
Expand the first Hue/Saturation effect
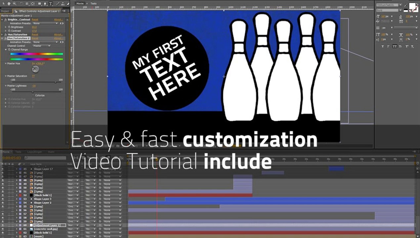pyautogui.click(x=2, y=35)
